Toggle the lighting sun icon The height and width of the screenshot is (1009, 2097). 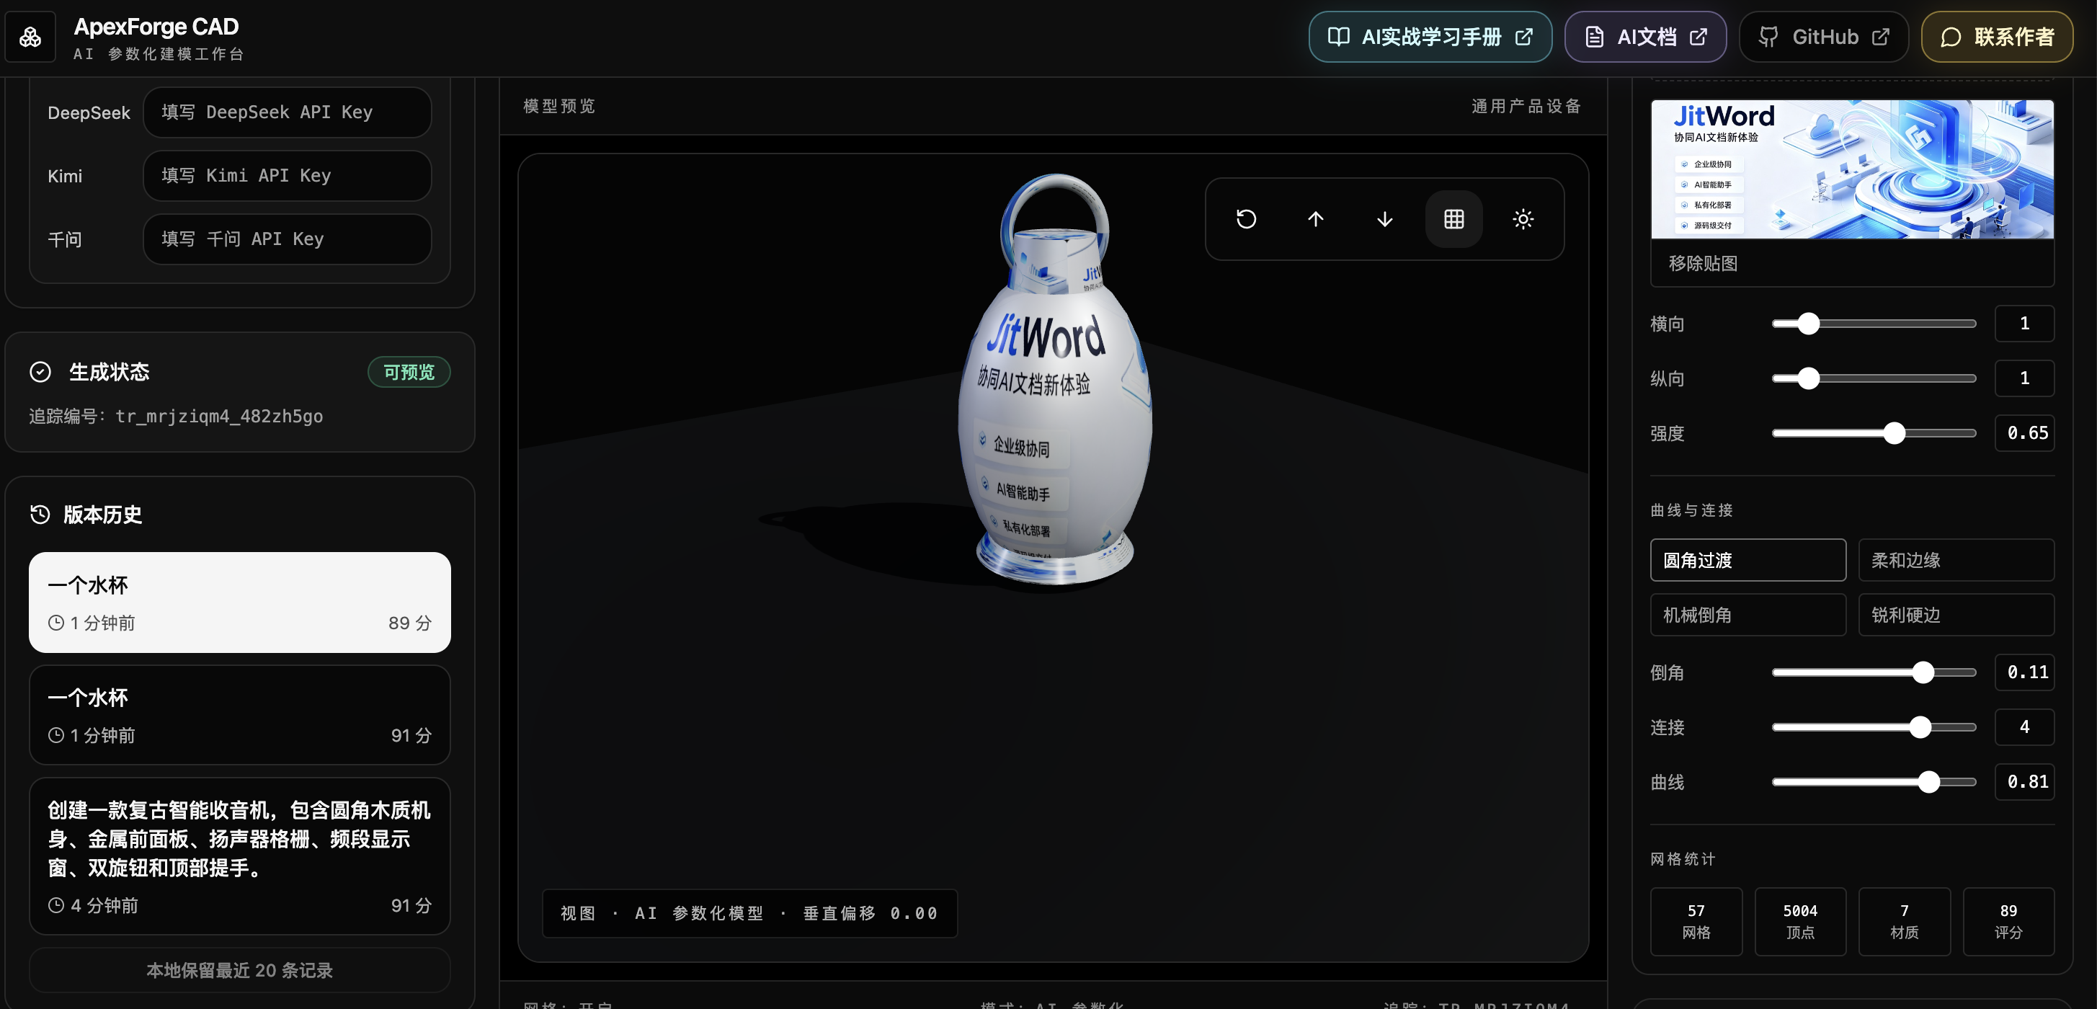coord(1523,219)
